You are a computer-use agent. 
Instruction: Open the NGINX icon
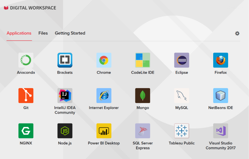point(26,131)
